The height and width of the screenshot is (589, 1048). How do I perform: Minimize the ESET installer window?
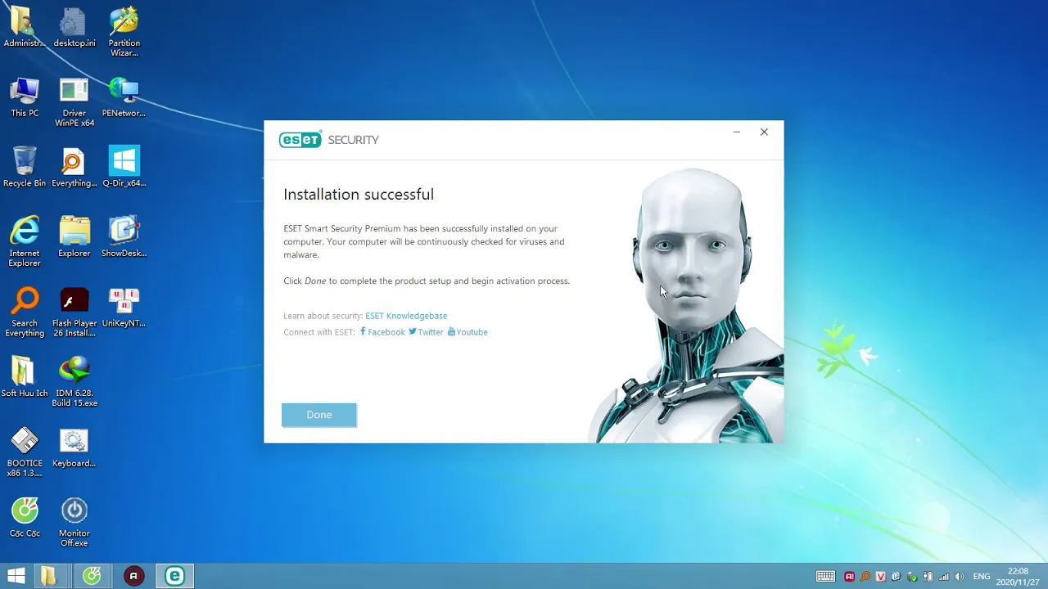[x=737, y=132]
